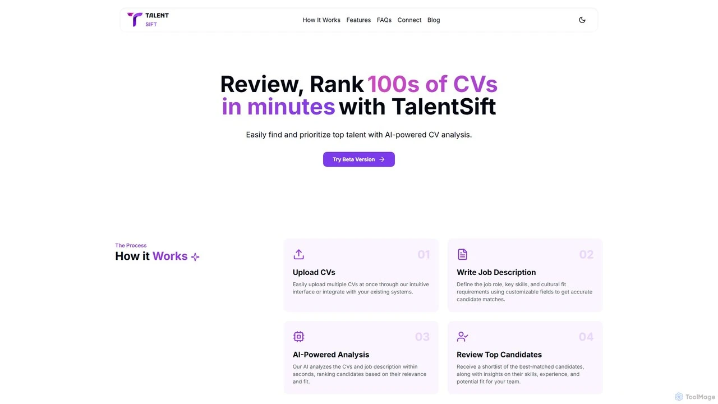Viewport: 718px width, 404px height.
Task: Click the chip icon on AI-Powered Analysis card
Action: pos(298,337)
